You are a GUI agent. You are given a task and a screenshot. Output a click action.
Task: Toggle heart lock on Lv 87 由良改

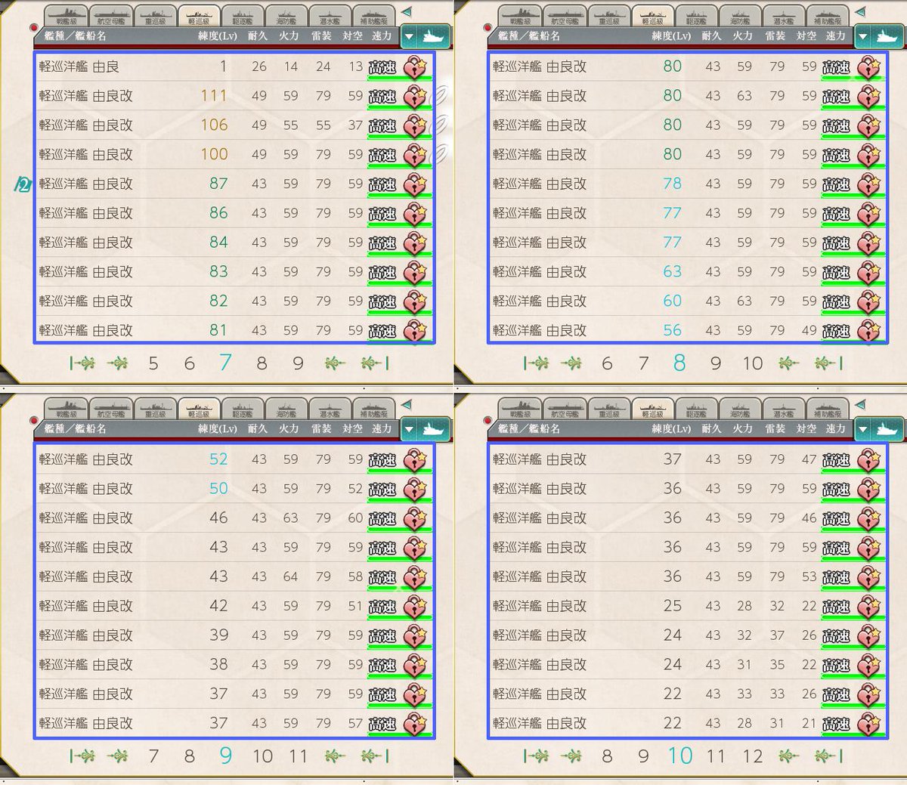point(415,184)
